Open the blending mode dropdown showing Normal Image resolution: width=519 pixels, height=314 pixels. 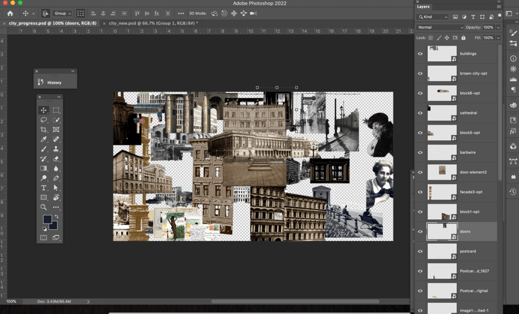(439, 27)
